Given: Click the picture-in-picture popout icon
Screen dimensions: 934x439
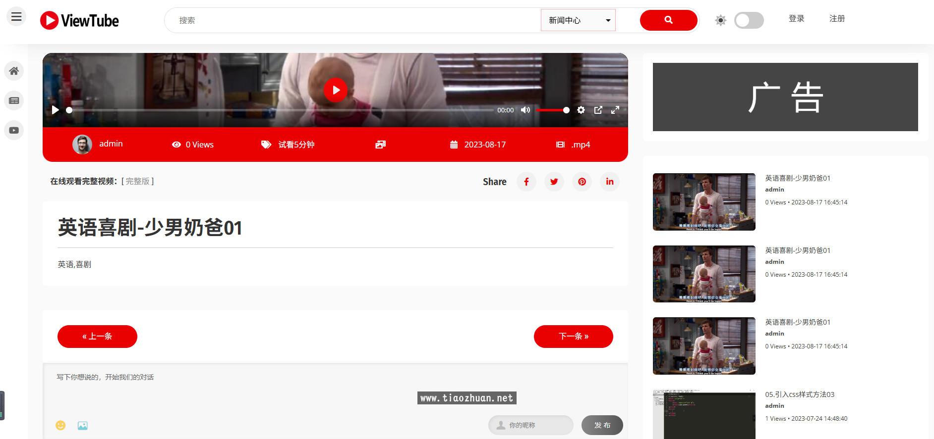Looking at the screenshot, I should (598, 110).
